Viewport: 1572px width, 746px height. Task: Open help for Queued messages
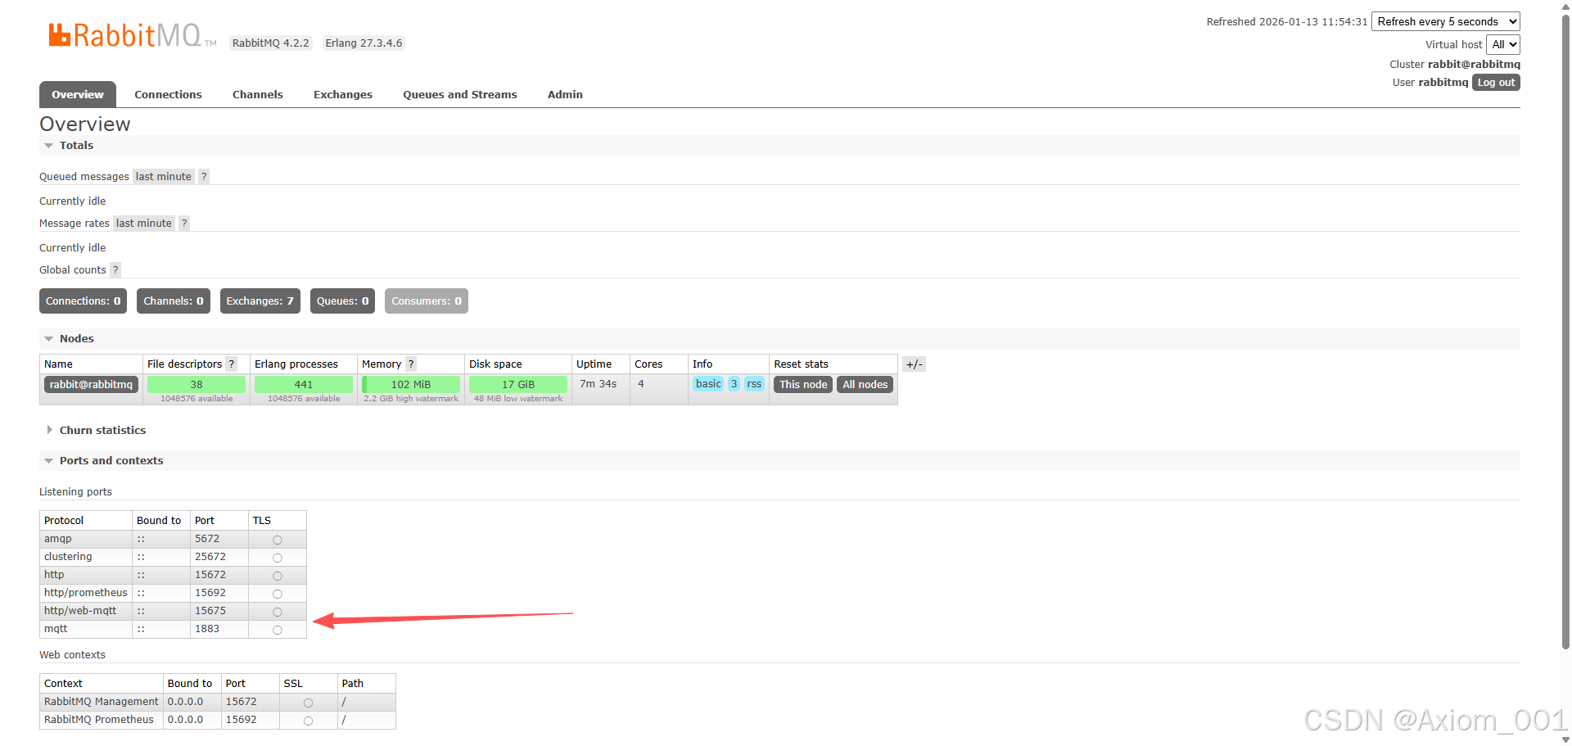coord(202,176)
